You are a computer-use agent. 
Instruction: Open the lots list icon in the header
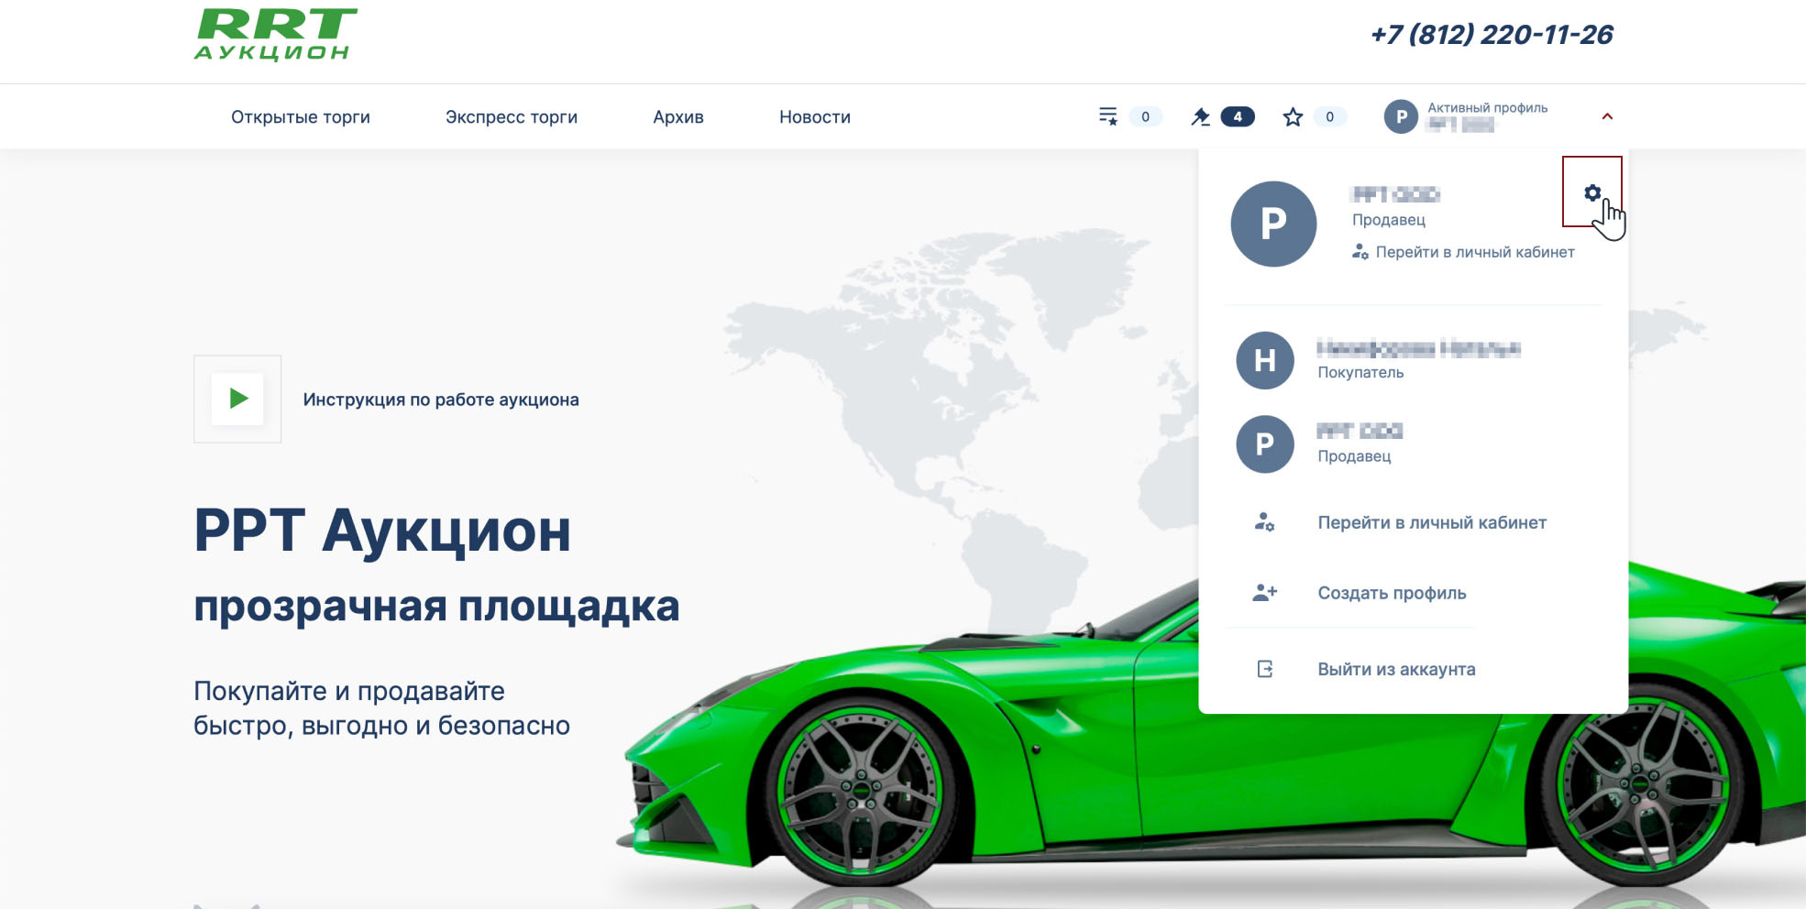[x=1107, y=116]
